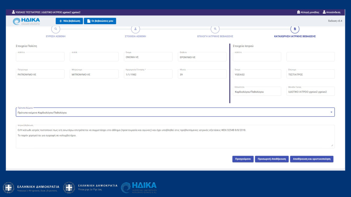Image resolution: width=351 pixels, height=197 pixels.
Task: Click the citizen Α.Μ.Κ.Α. input field
Action: pos(40,57)
